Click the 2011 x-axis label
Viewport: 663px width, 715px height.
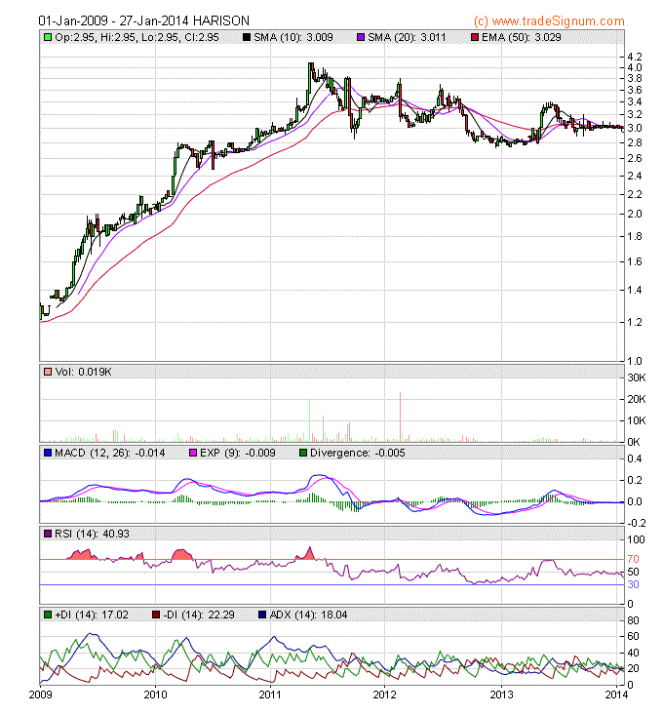[270, 695]
